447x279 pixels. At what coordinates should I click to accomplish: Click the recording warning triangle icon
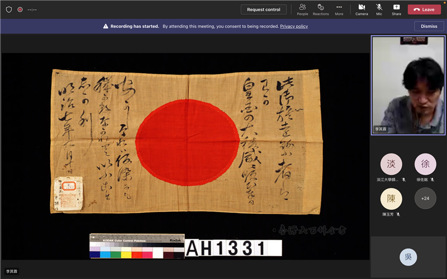click(106, 26)
